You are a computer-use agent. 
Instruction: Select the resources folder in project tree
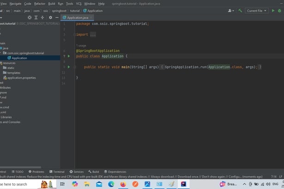tap(9, 63)
